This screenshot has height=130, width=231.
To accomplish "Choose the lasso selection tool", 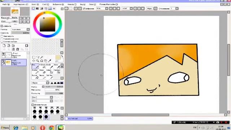I will coord(38,57).
